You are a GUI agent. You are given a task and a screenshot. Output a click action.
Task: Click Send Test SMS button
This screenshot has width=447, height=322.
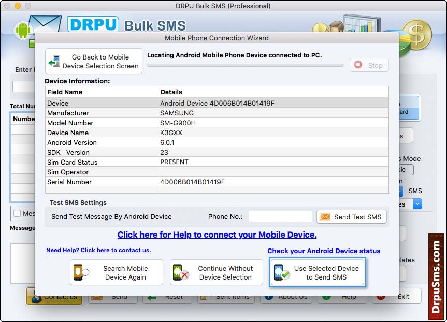click(x=352, y=217)
